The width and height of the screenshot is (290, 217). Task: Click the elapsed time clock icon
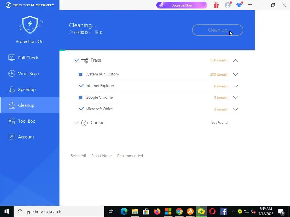(71, 32)
